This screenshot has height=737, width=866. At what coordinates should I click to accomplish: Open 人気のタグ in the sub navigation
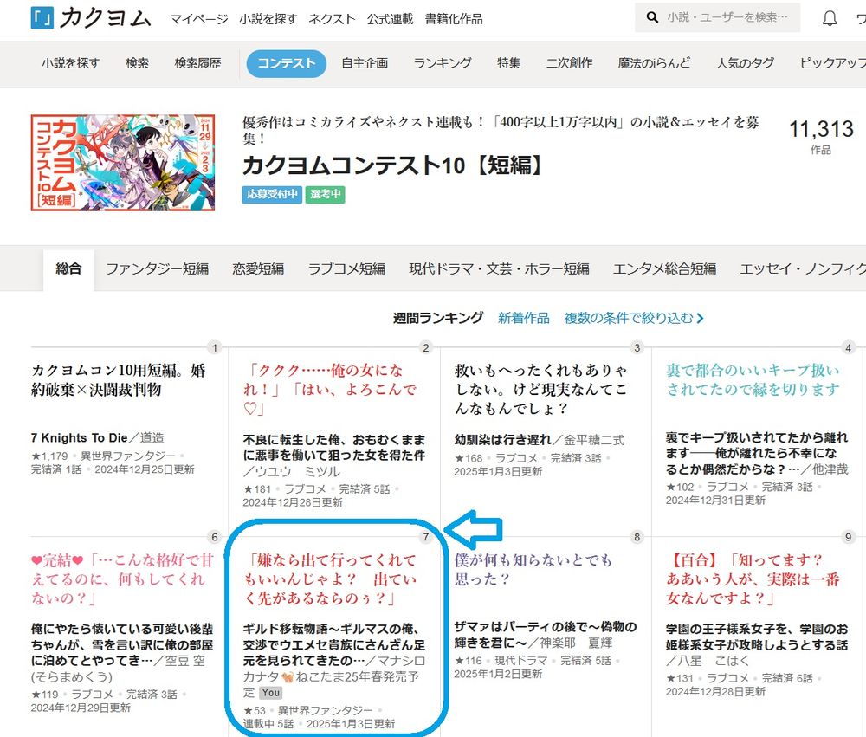tap(745, 63)
